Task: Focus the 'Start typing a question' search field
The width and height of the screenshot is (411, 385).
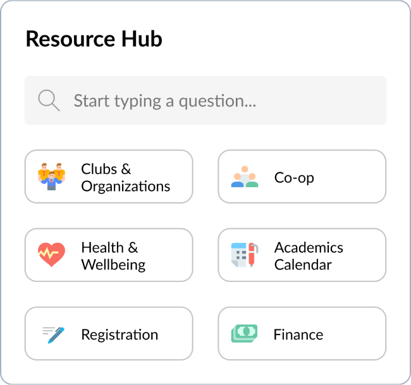Action: point(215,101)
